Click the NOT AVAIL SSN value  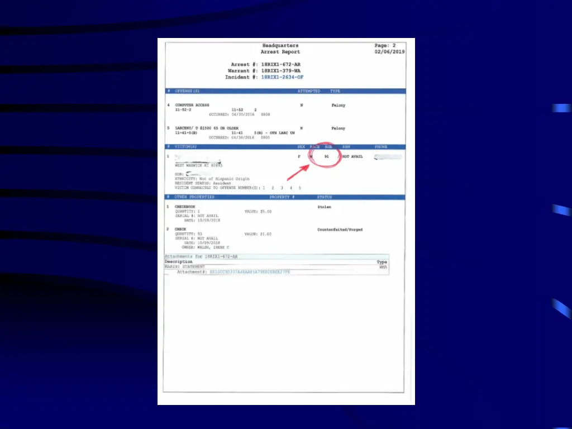pyautogui.click(x=352, y=157)
